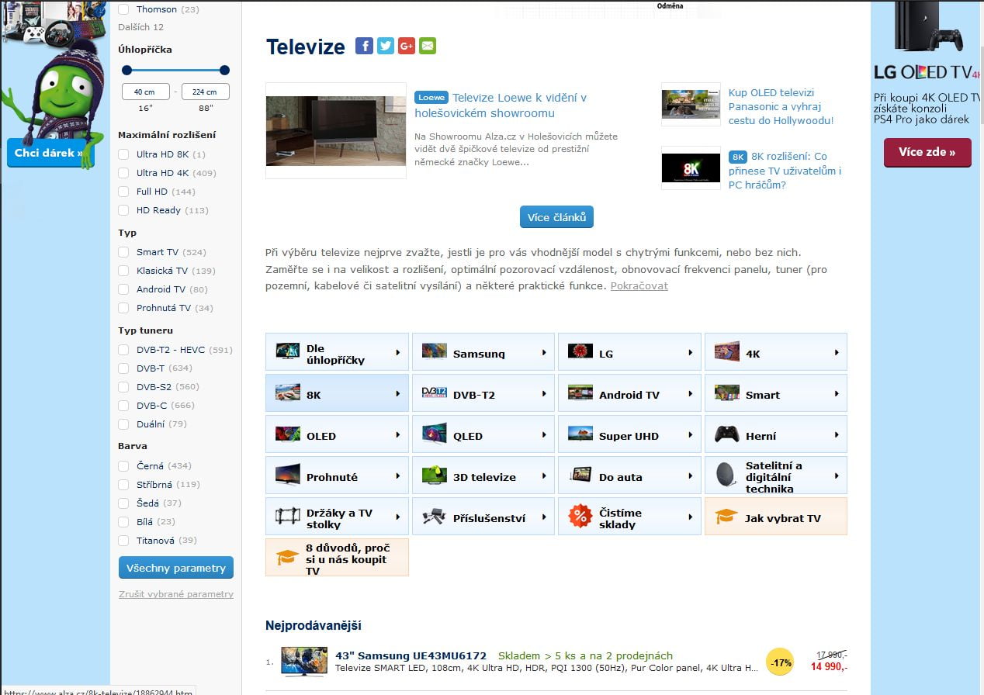
Task: Expand the OLED category arrow
Action: [397, 435]
